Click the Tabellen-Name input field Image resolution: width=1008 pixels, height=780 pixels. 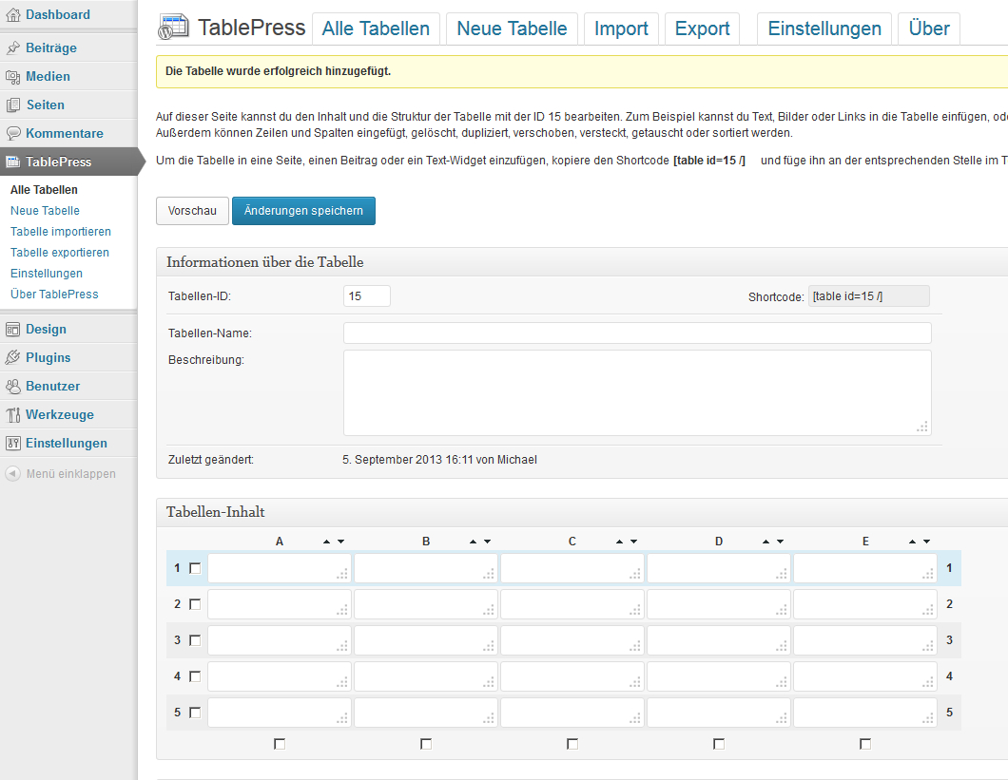click(x=637, y=333)
